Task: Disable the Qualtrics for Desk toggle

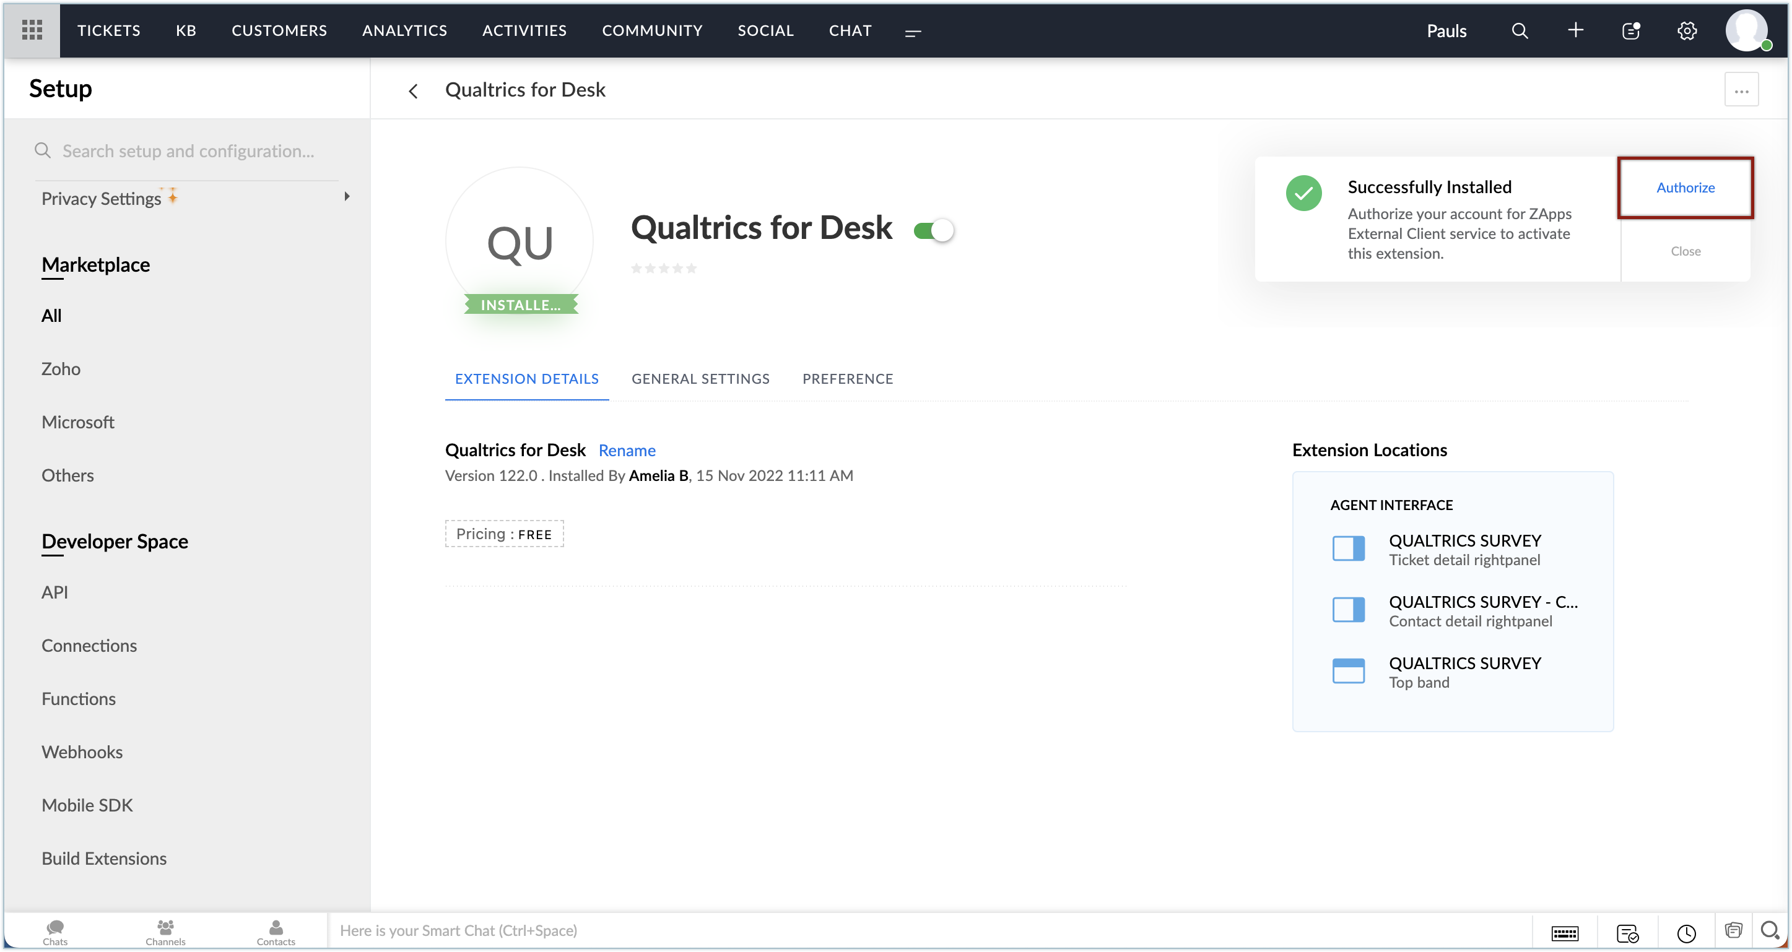Action: point(934,230)
